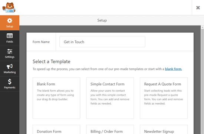Click the Form Name label
204x134 pixels.
(41, 42)
